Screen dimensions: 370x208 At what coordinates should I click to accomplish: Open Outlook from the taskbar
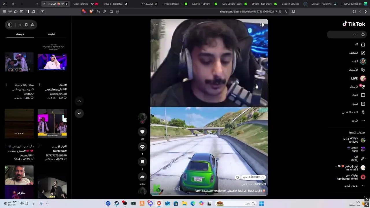point(167,203)
